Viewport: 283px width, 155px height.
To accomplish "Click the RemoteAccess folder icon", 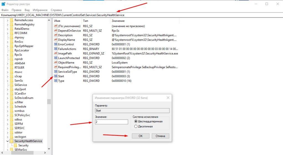I will click(12, 20).
